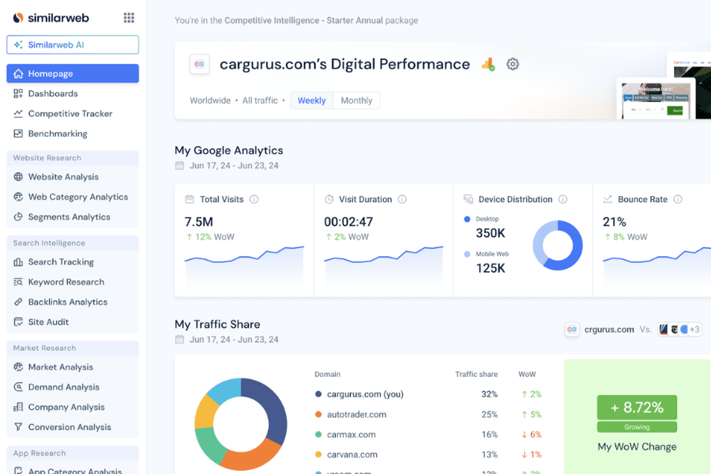Switch to Monthly view toggle
The image size is (711, 474).
point(356,100)
